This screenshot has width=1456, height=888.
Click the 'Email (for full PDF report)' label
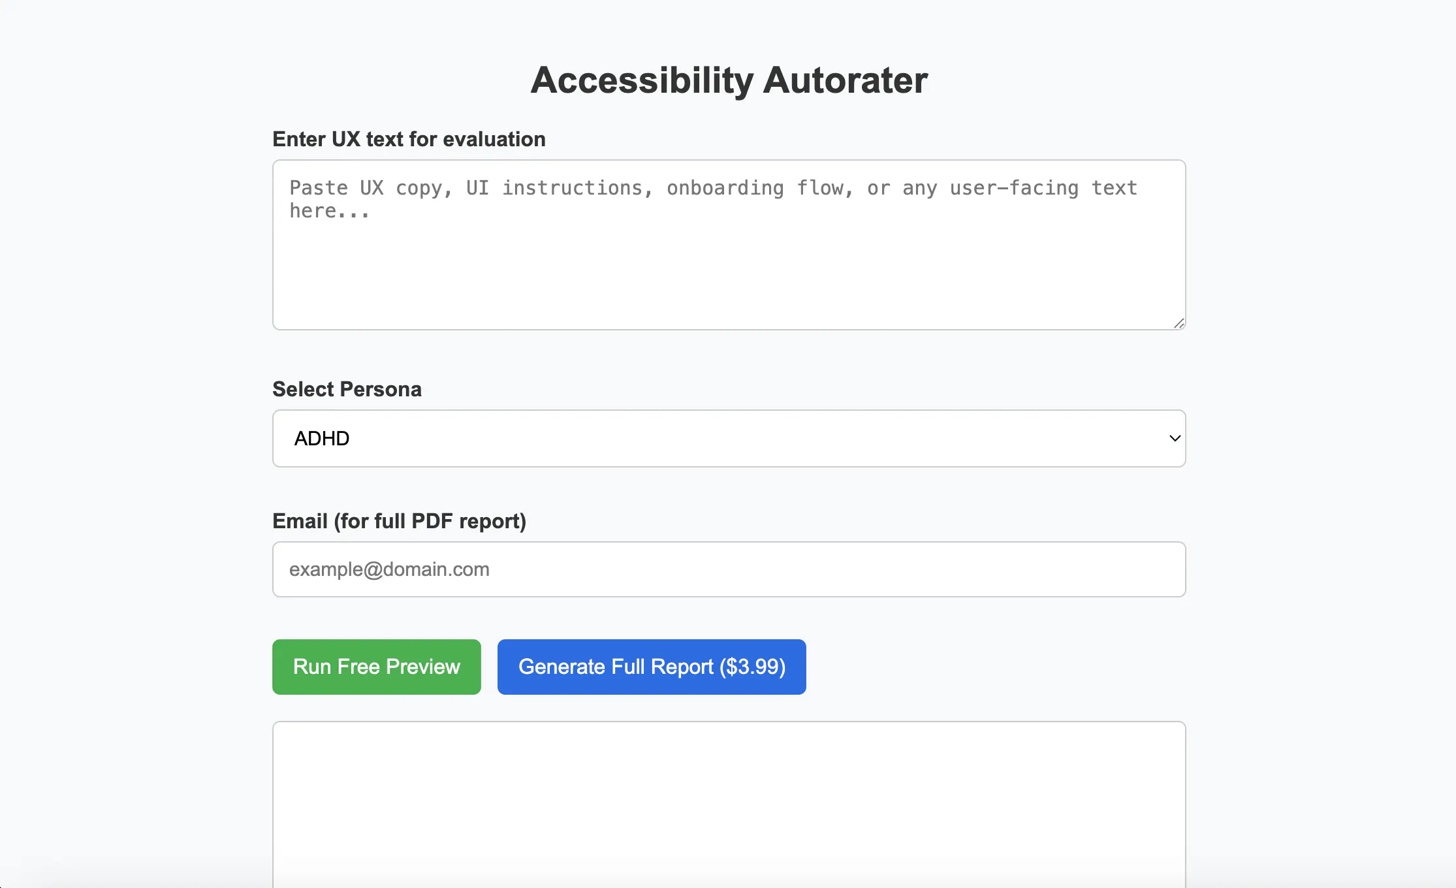click(x=399, y=521)
